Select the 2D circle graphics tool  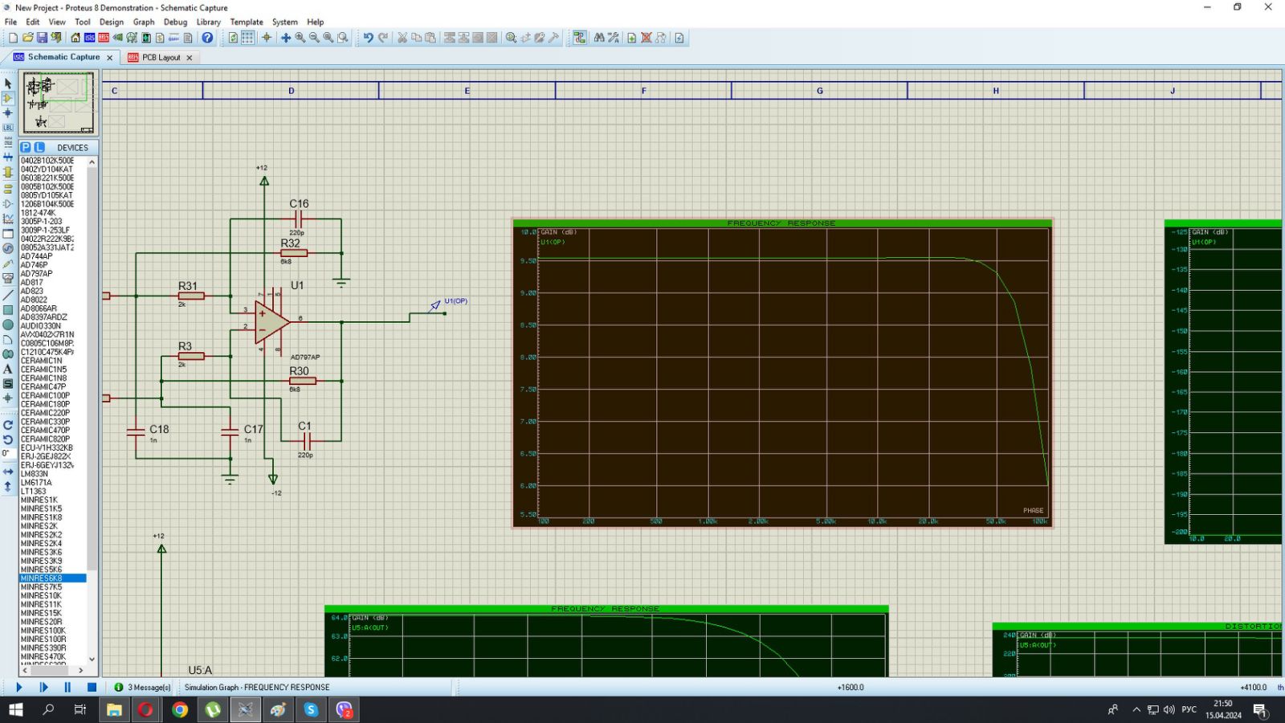pyautogui.click(x=8, y=325)
